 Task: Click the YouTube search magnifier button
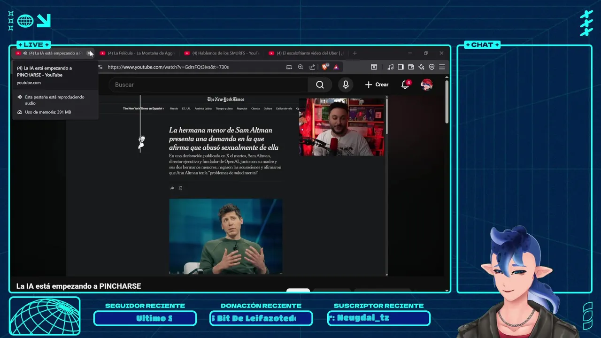coord(320,84)
